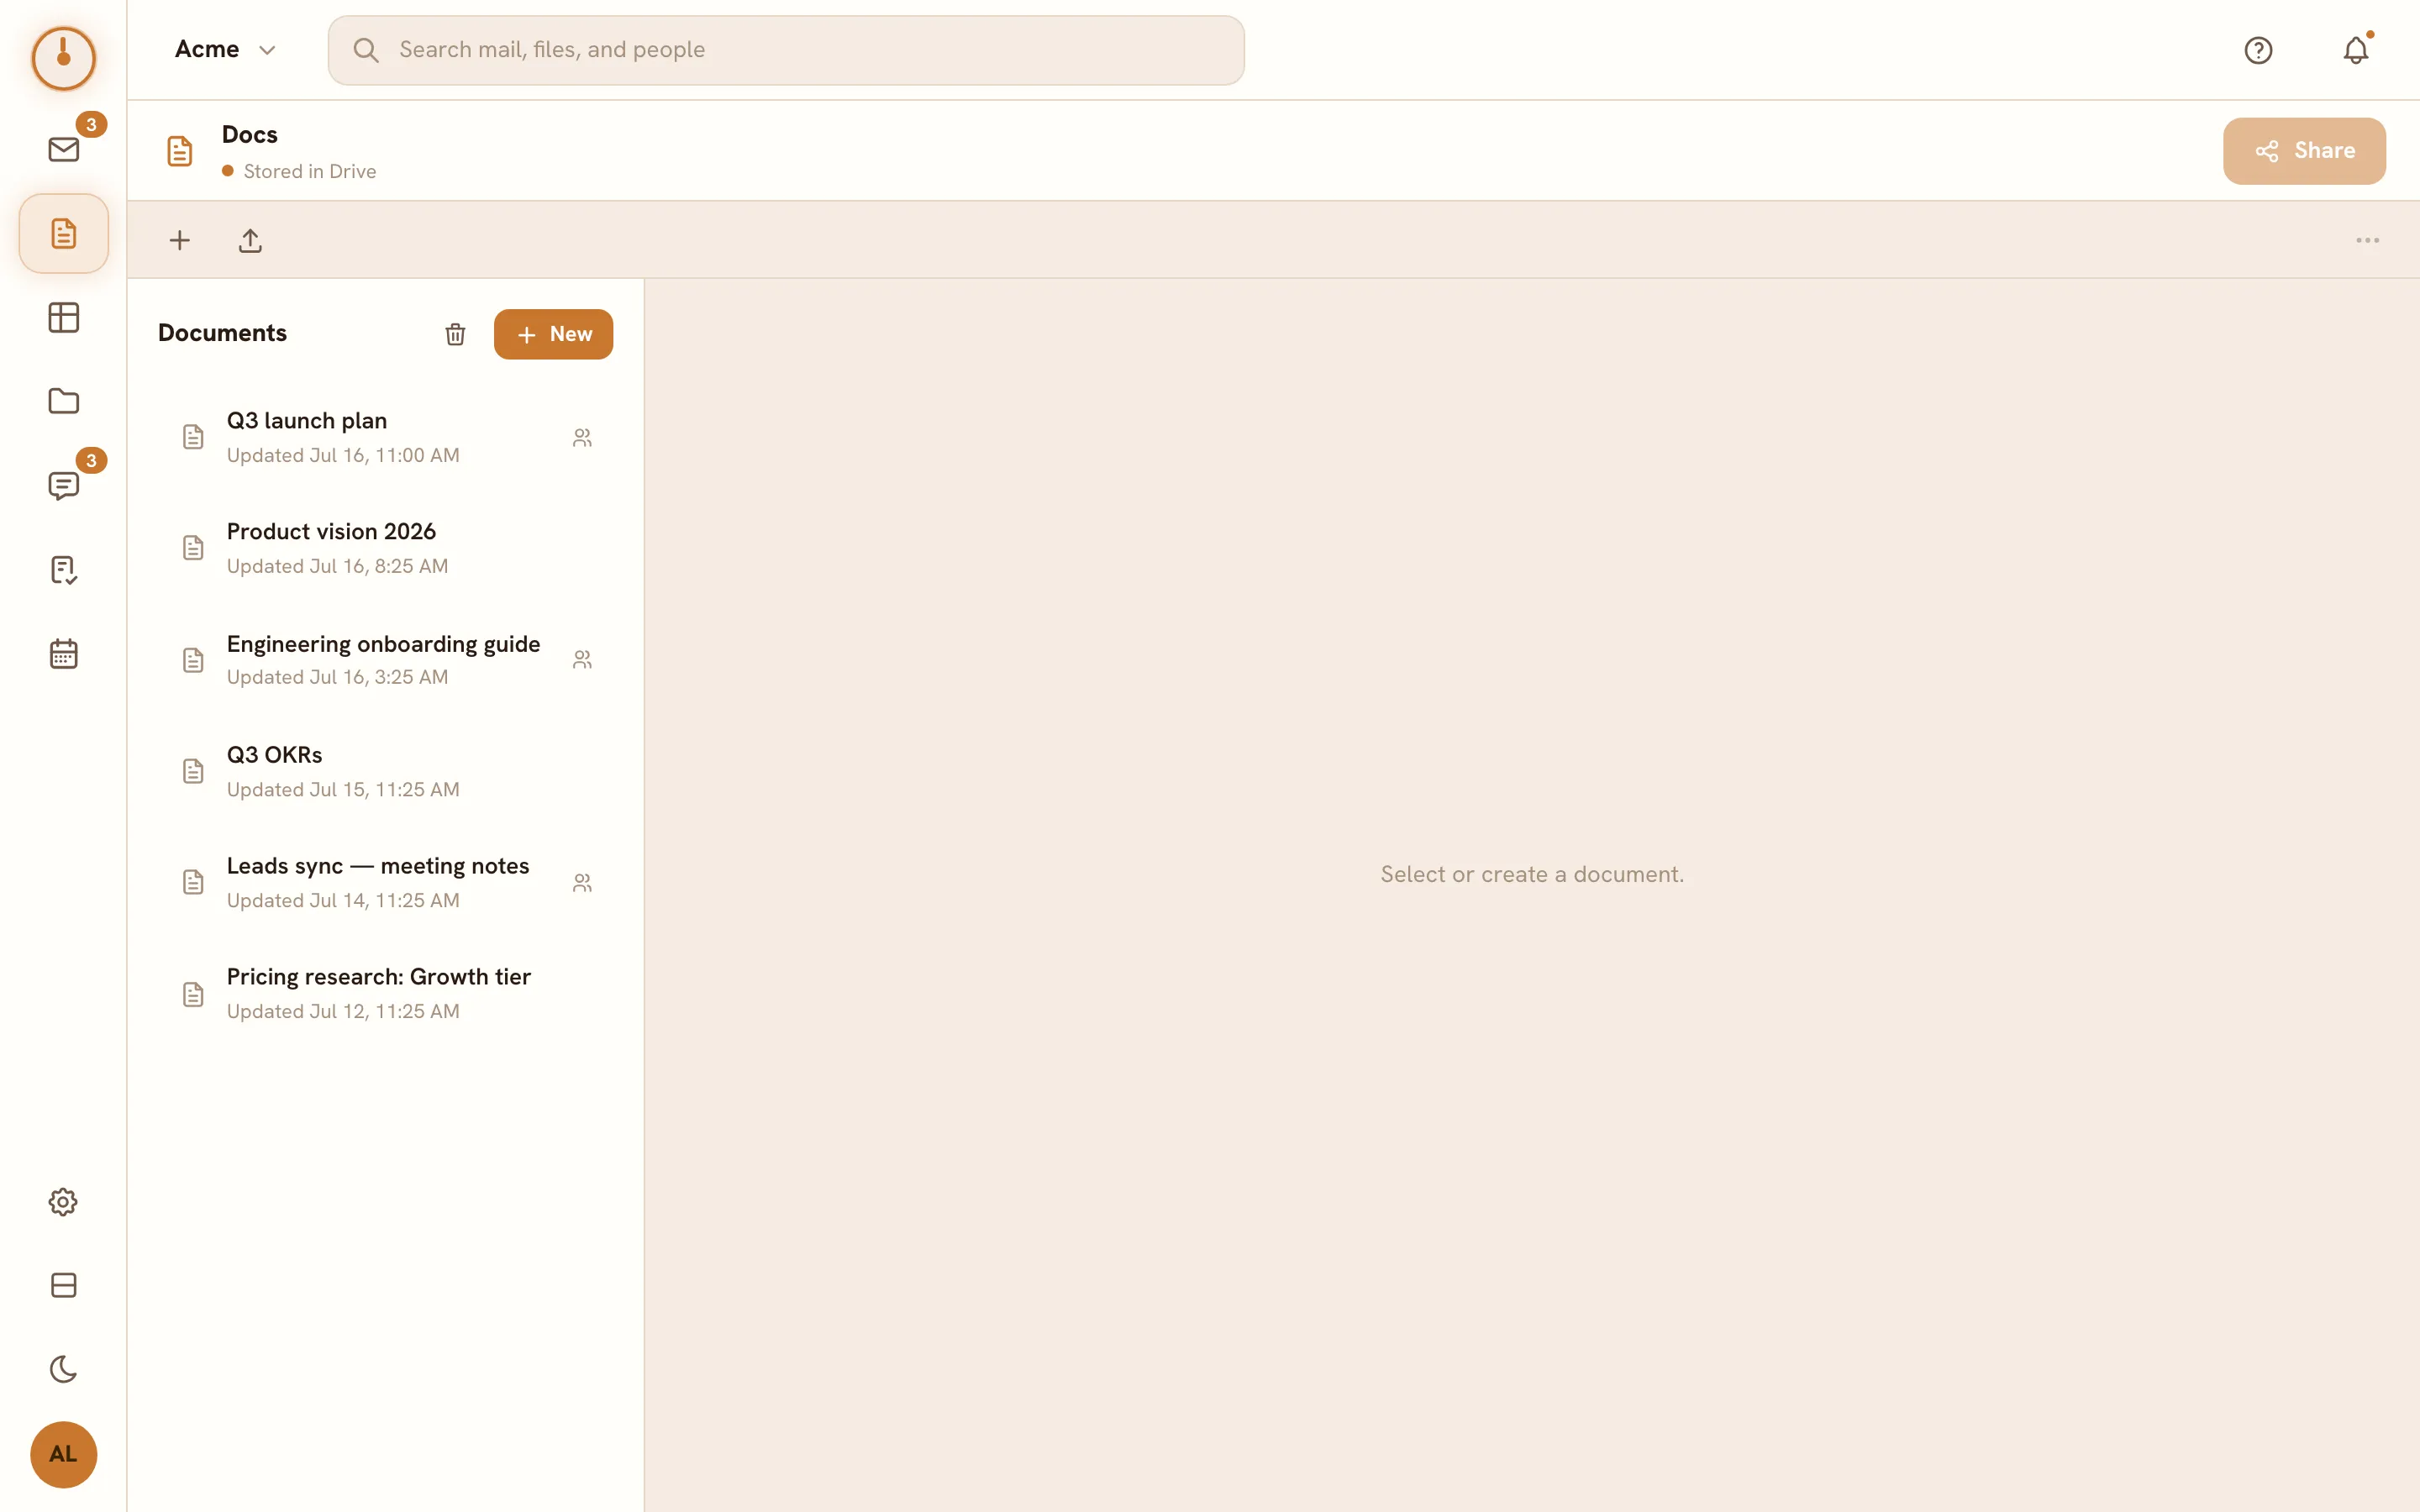Toggle dark mode with the moon icon
This screenshot has height=1512, width=2420.
64,1369
